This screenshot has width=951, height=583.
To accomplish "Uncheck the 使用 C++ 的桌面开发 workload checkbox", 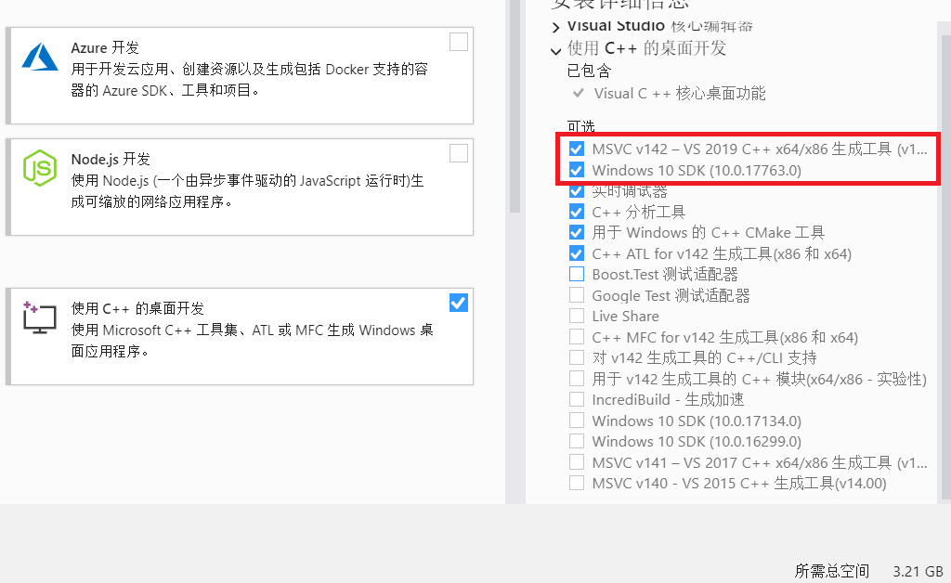I will (459, 303).
